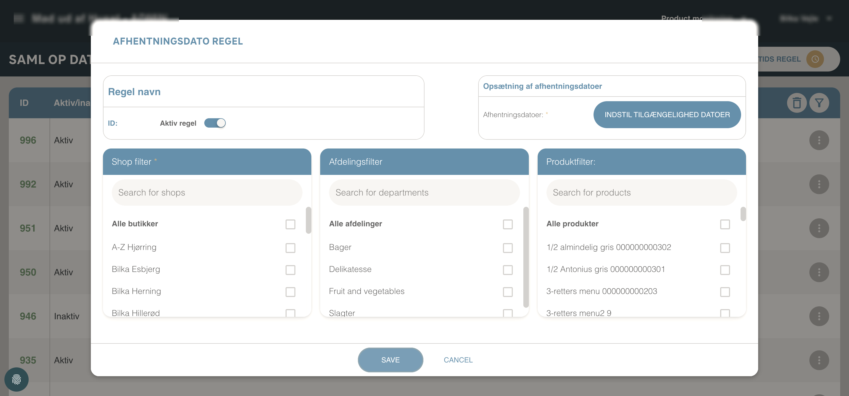This screenshot has width=849, height=396.
Task: Expand the user dropdown arrow at top right
Action: click(x=829, y=18)
